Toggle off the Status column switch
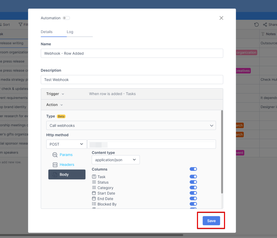 [x=193, y=182]
